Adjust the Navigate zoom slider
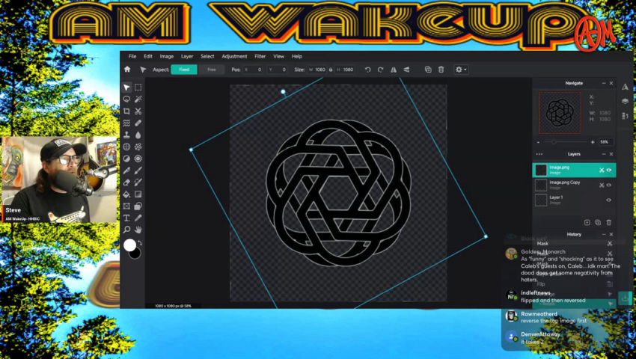The image size is (636, 359). pos(554,141)
